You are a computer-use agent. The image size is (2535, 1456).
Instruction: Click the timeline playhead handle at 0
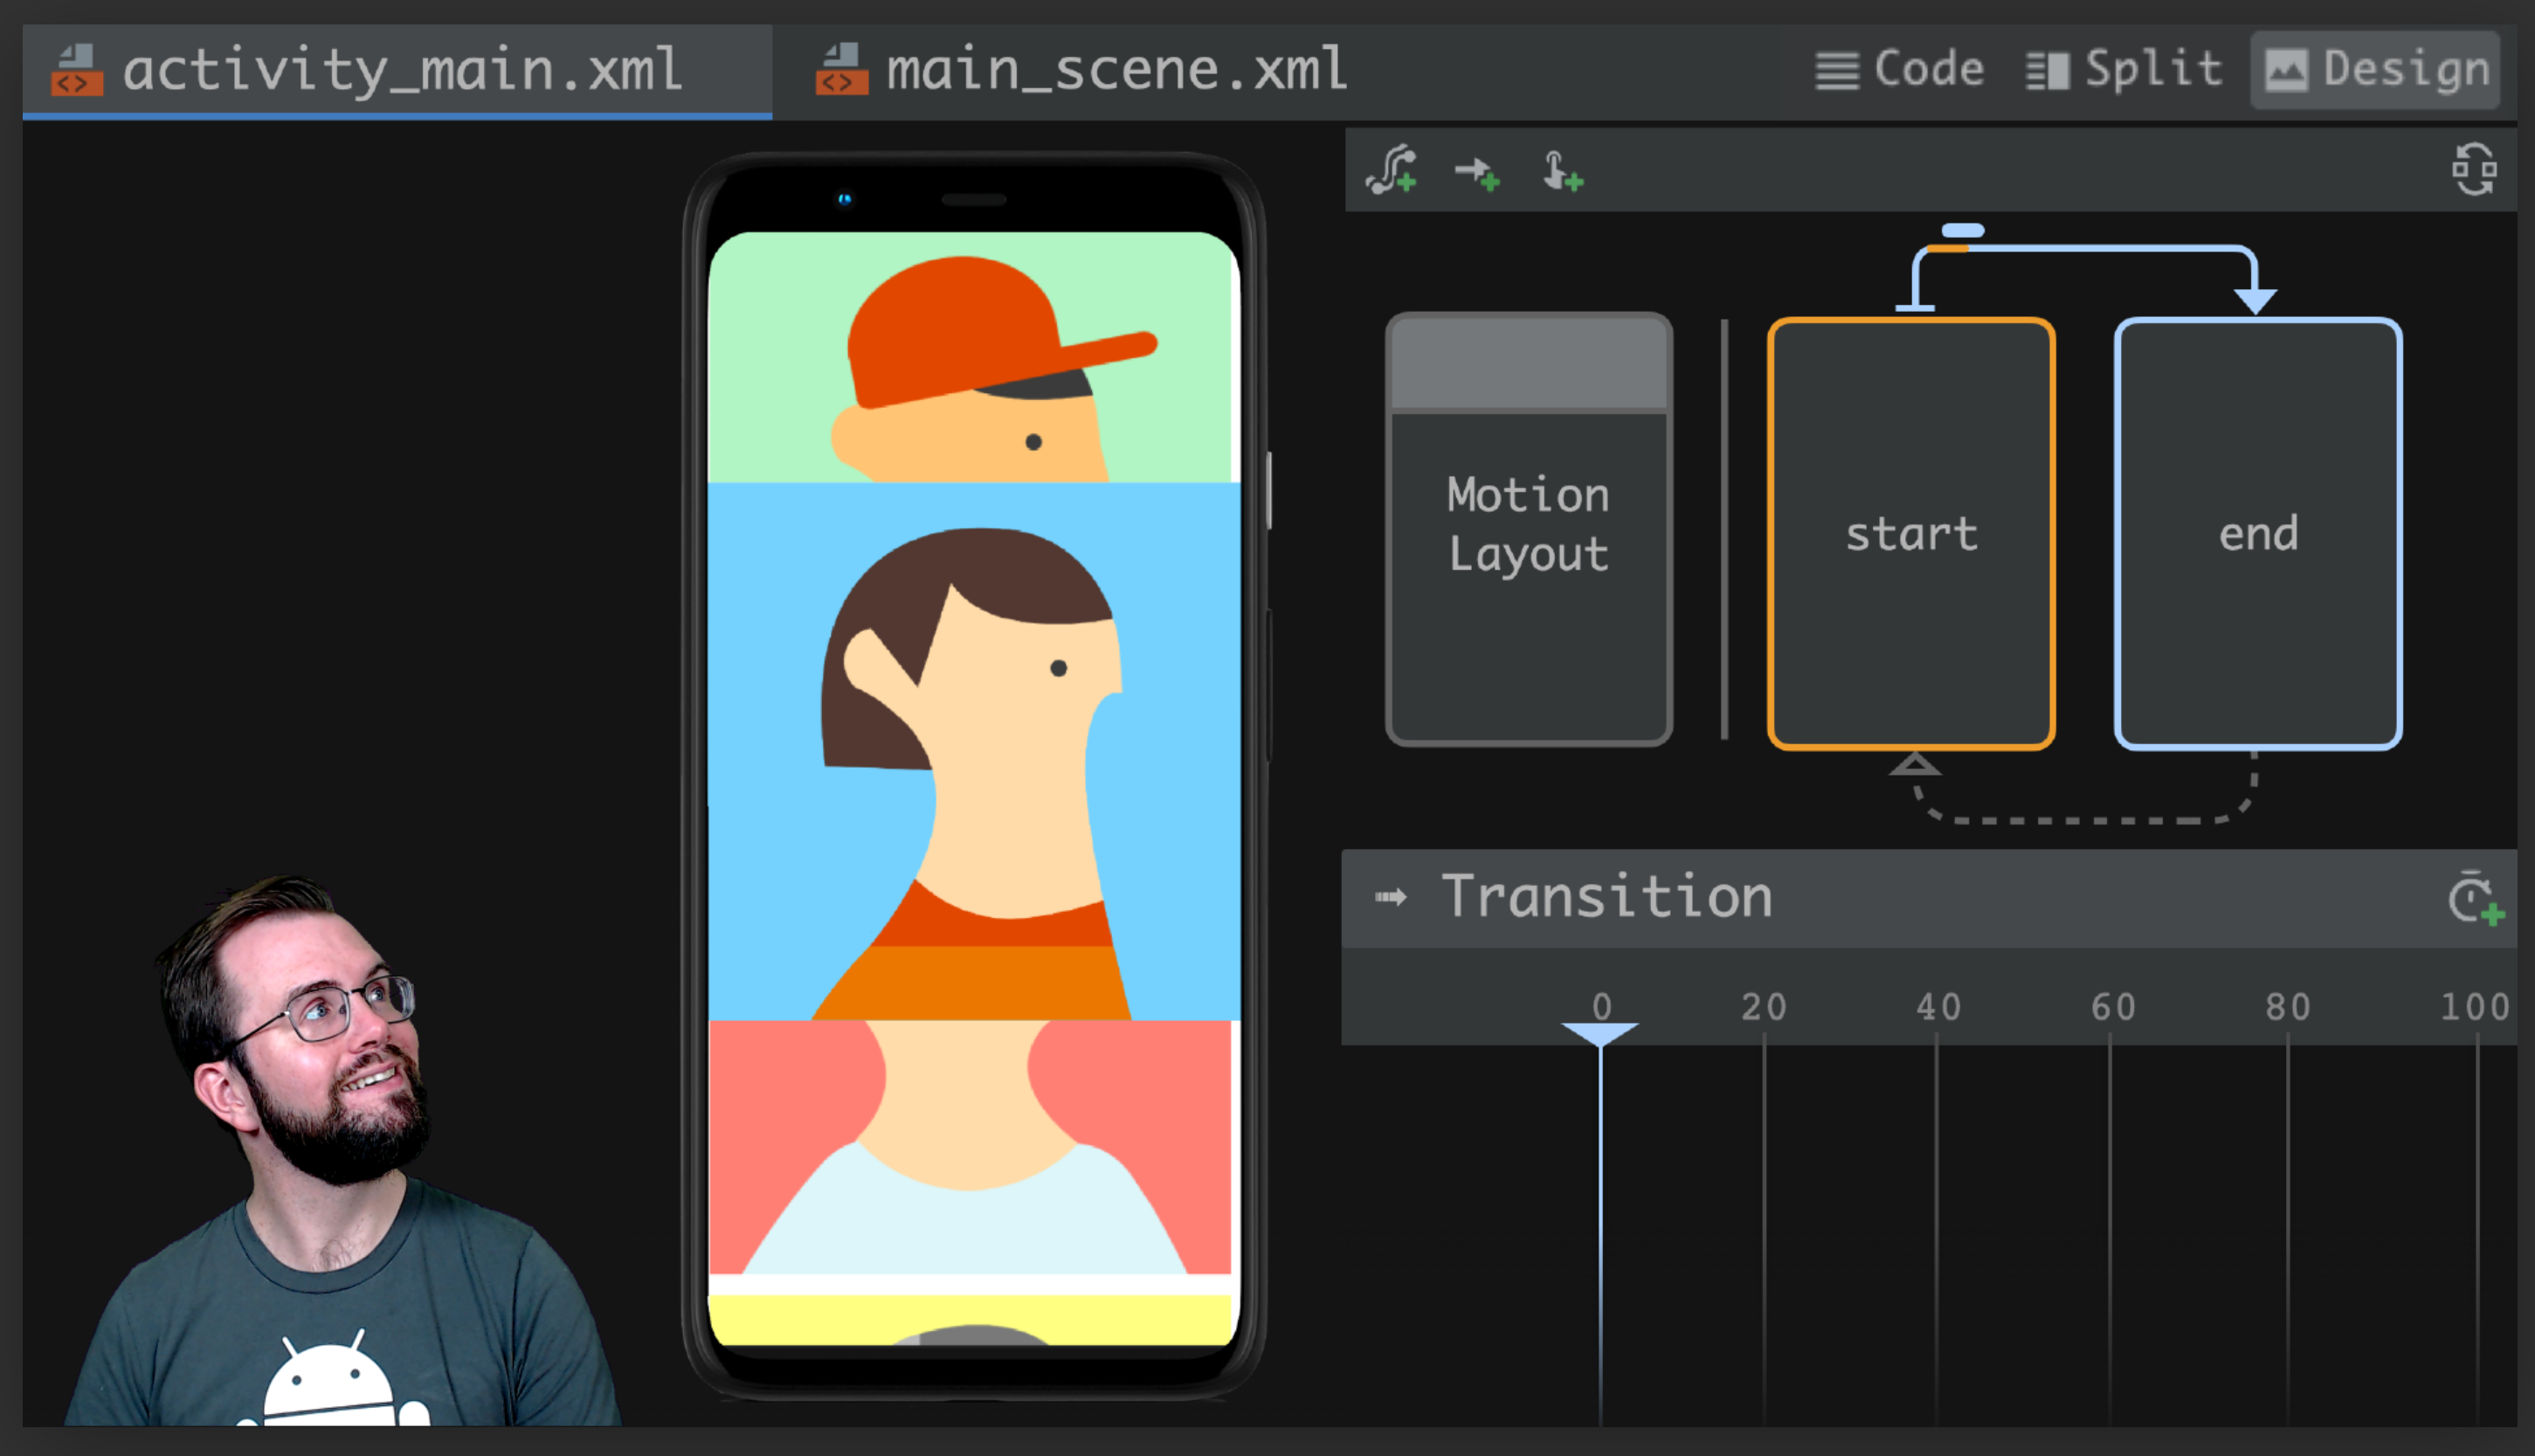point(1599,1032)
